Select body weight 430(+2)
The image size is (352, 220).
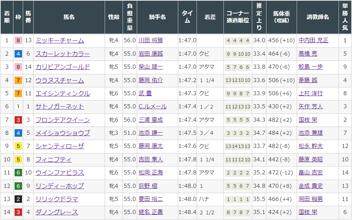coord(280,106)
